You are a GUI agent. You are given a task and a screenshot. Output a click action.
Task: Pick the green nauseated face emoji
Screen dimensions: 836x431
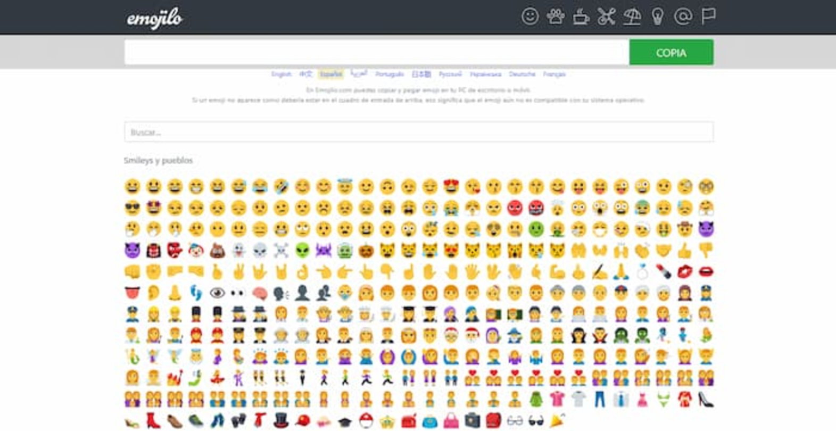click(536, 229)
